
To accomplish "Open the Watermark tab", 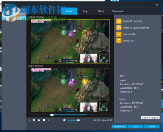I will 118,11.
